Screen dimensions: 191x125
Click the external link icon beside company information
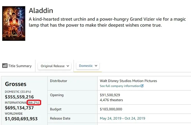coord(142,86)
